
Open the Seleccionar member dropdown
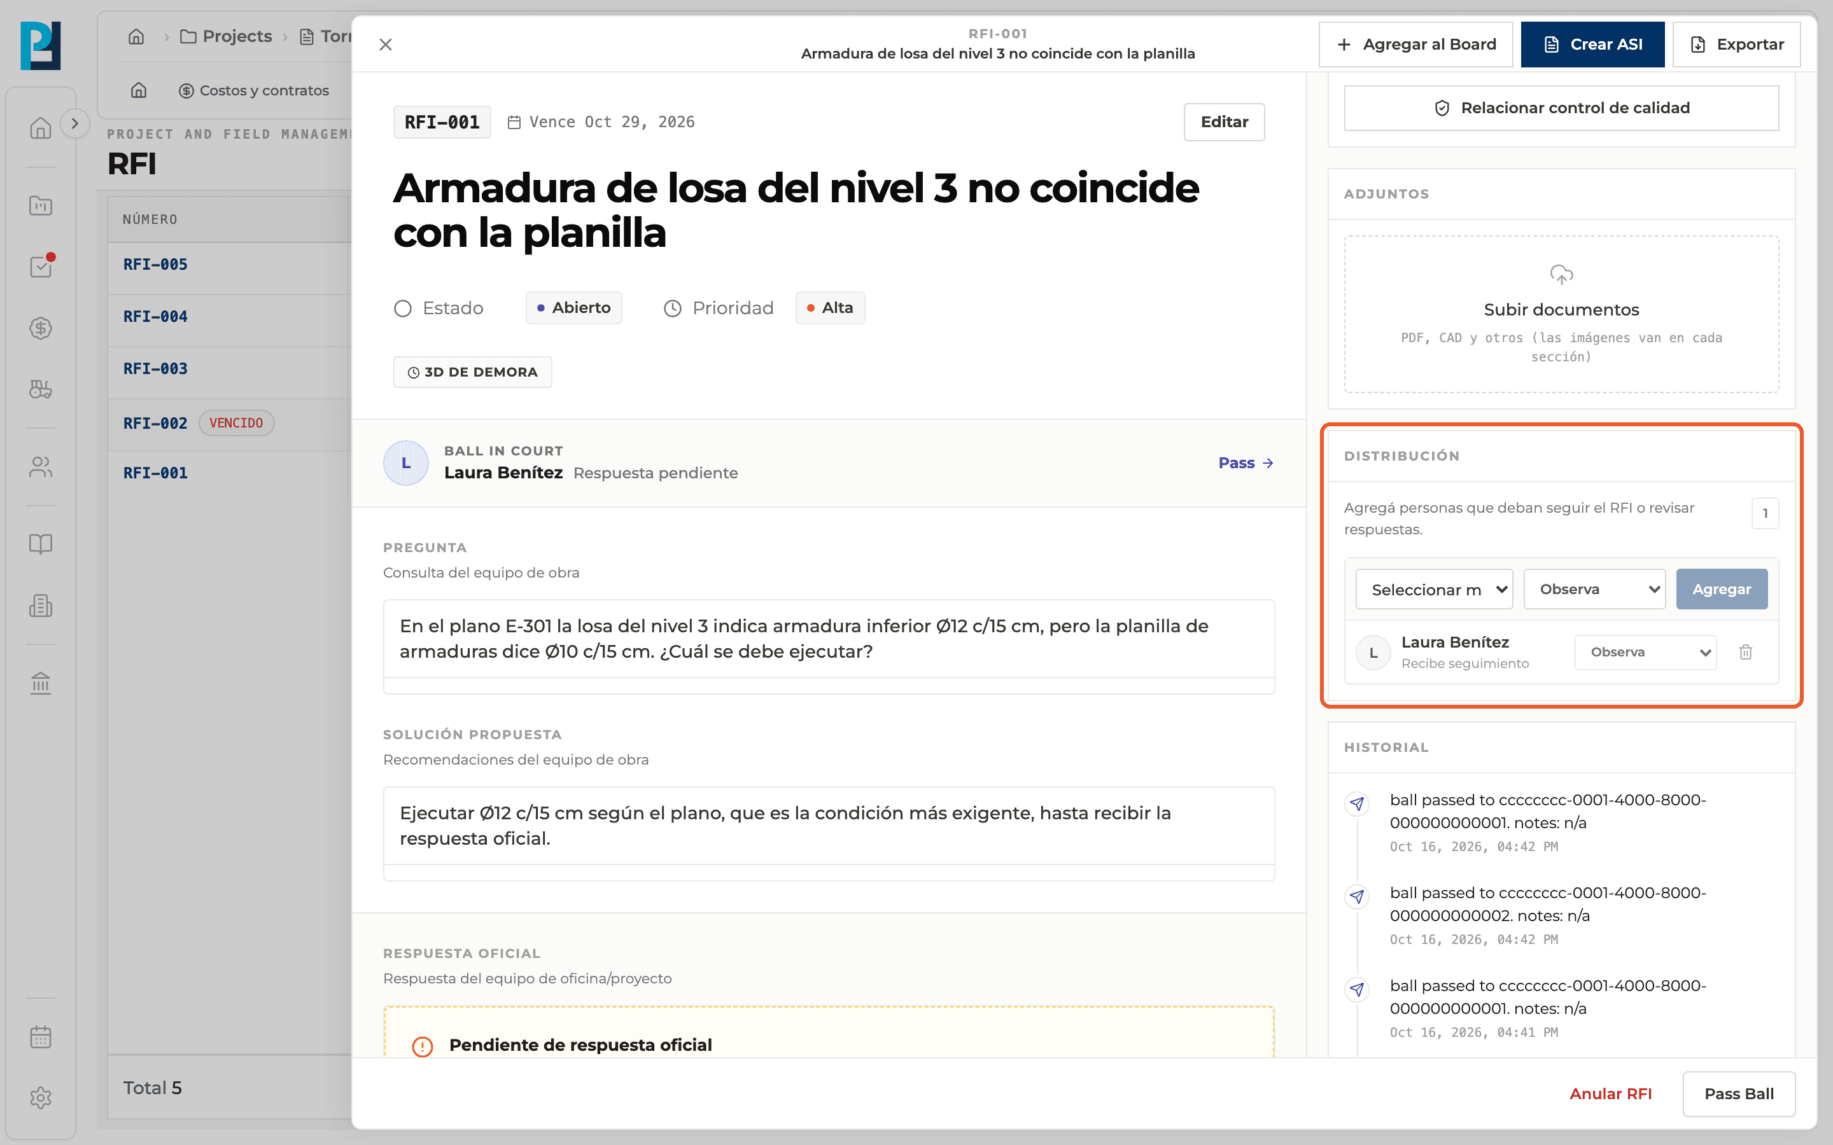point(1434,589)
